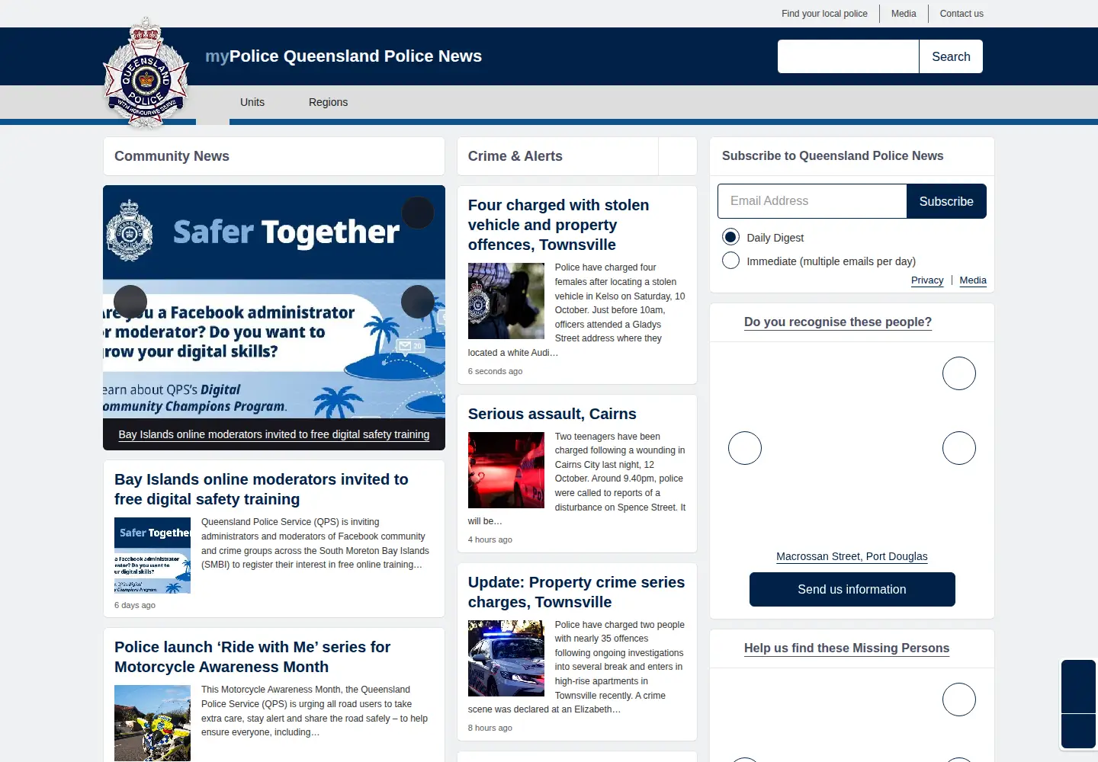Open Find your local police link

(x=824, y=14)
